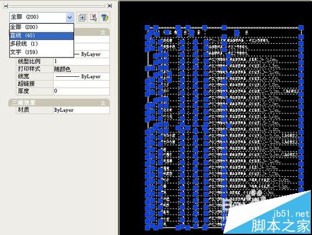Collapse the 三维效果 section chevron
Image resolution: width=312 pixels, height=235 pixels.
[x=103, y=103]
